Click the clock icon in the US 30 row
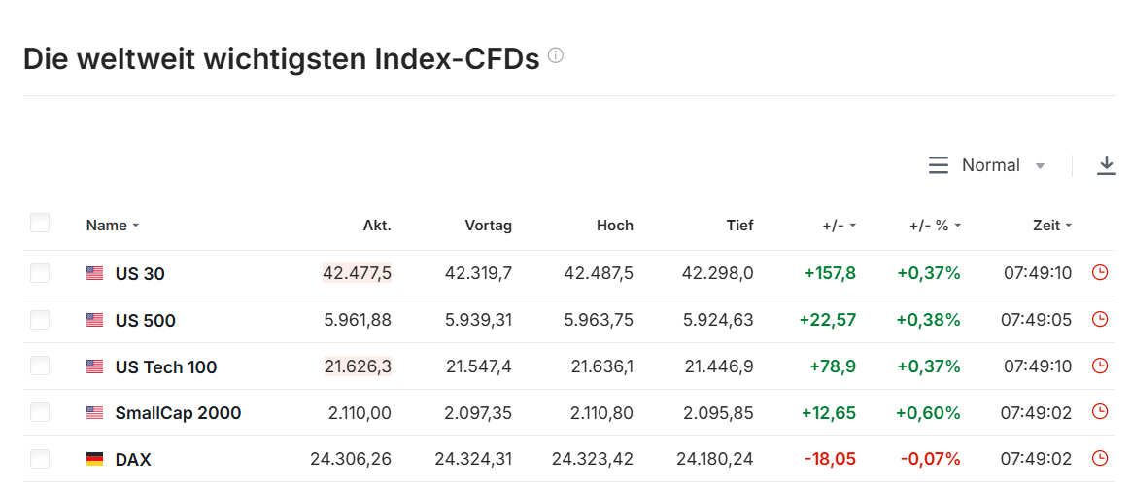Viewport: 1131px width, 488px height. pyautogui.click(x=1100, y=273)
